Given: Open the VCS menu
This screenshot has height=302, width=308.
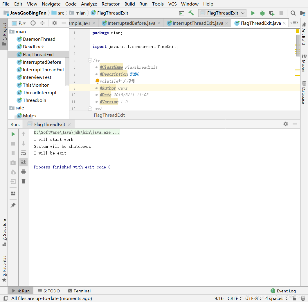Looking at the screenshot, I should [x=172, y=4].
